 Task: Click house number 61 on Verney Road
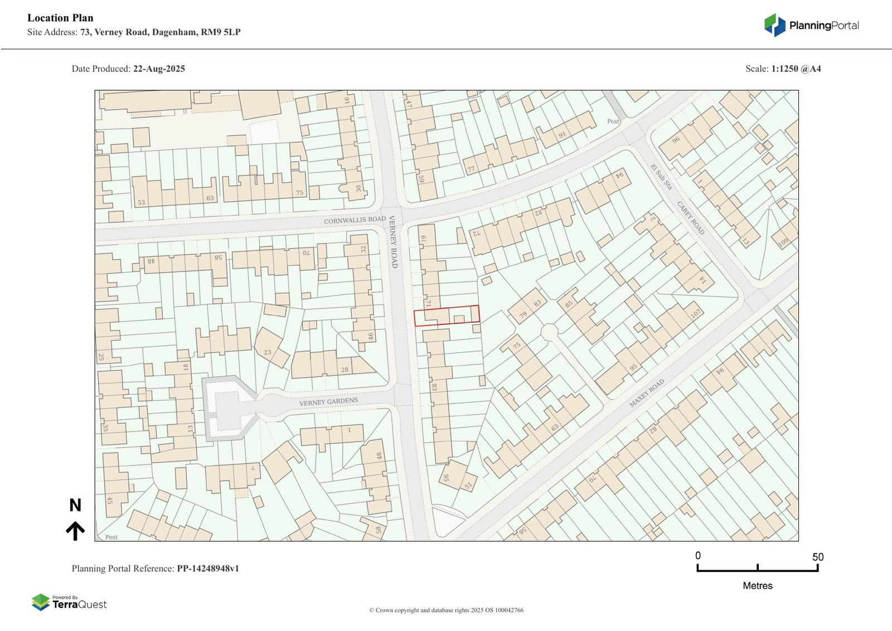coord(423,239)
